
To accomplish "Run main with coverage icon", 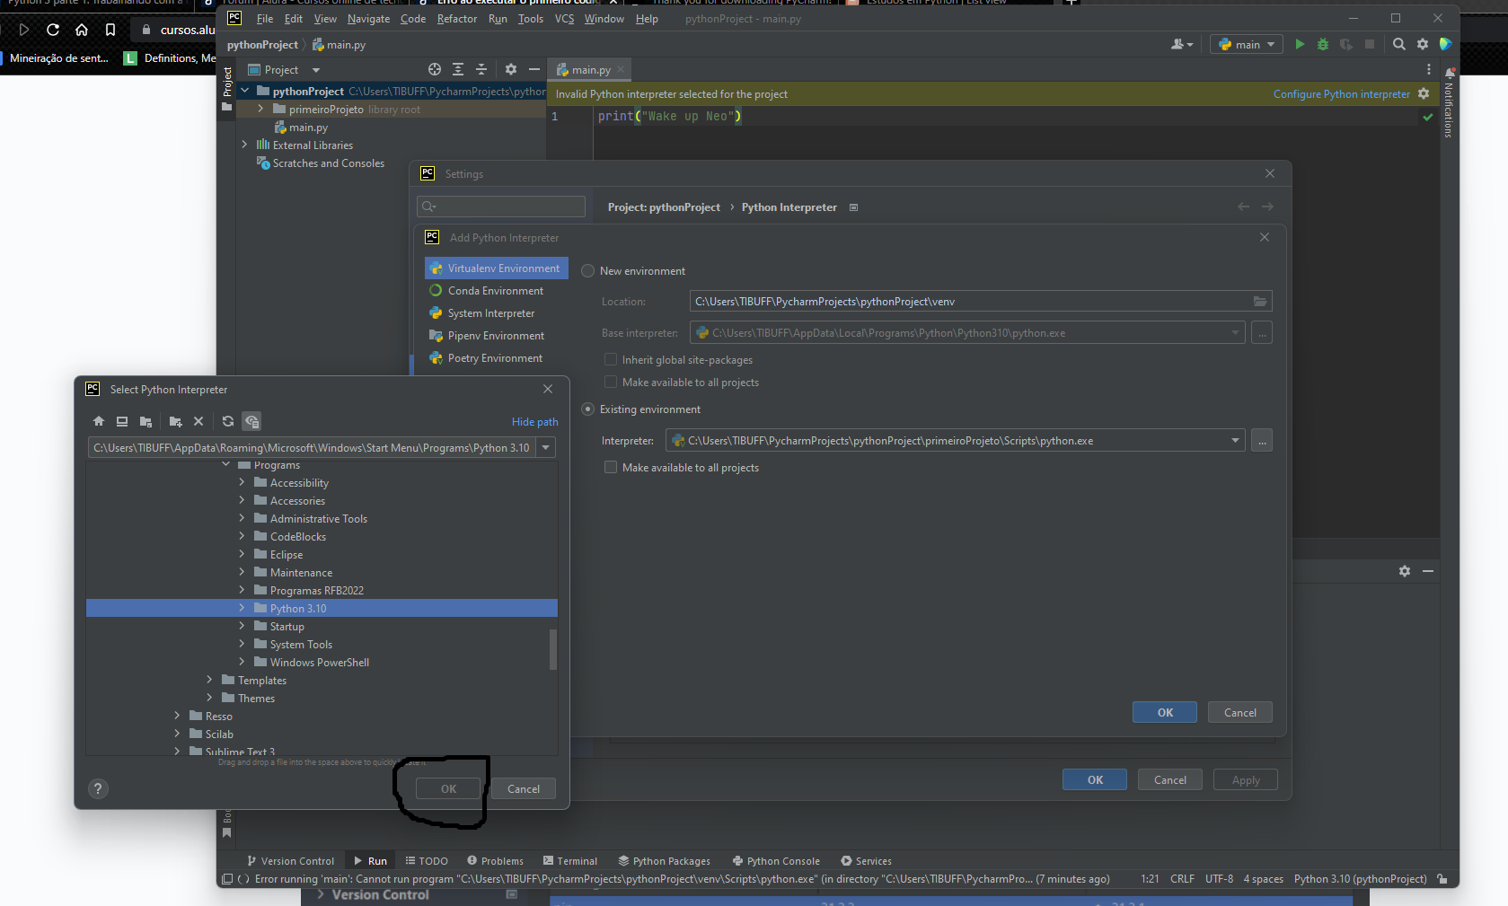I will (1346, 44).
